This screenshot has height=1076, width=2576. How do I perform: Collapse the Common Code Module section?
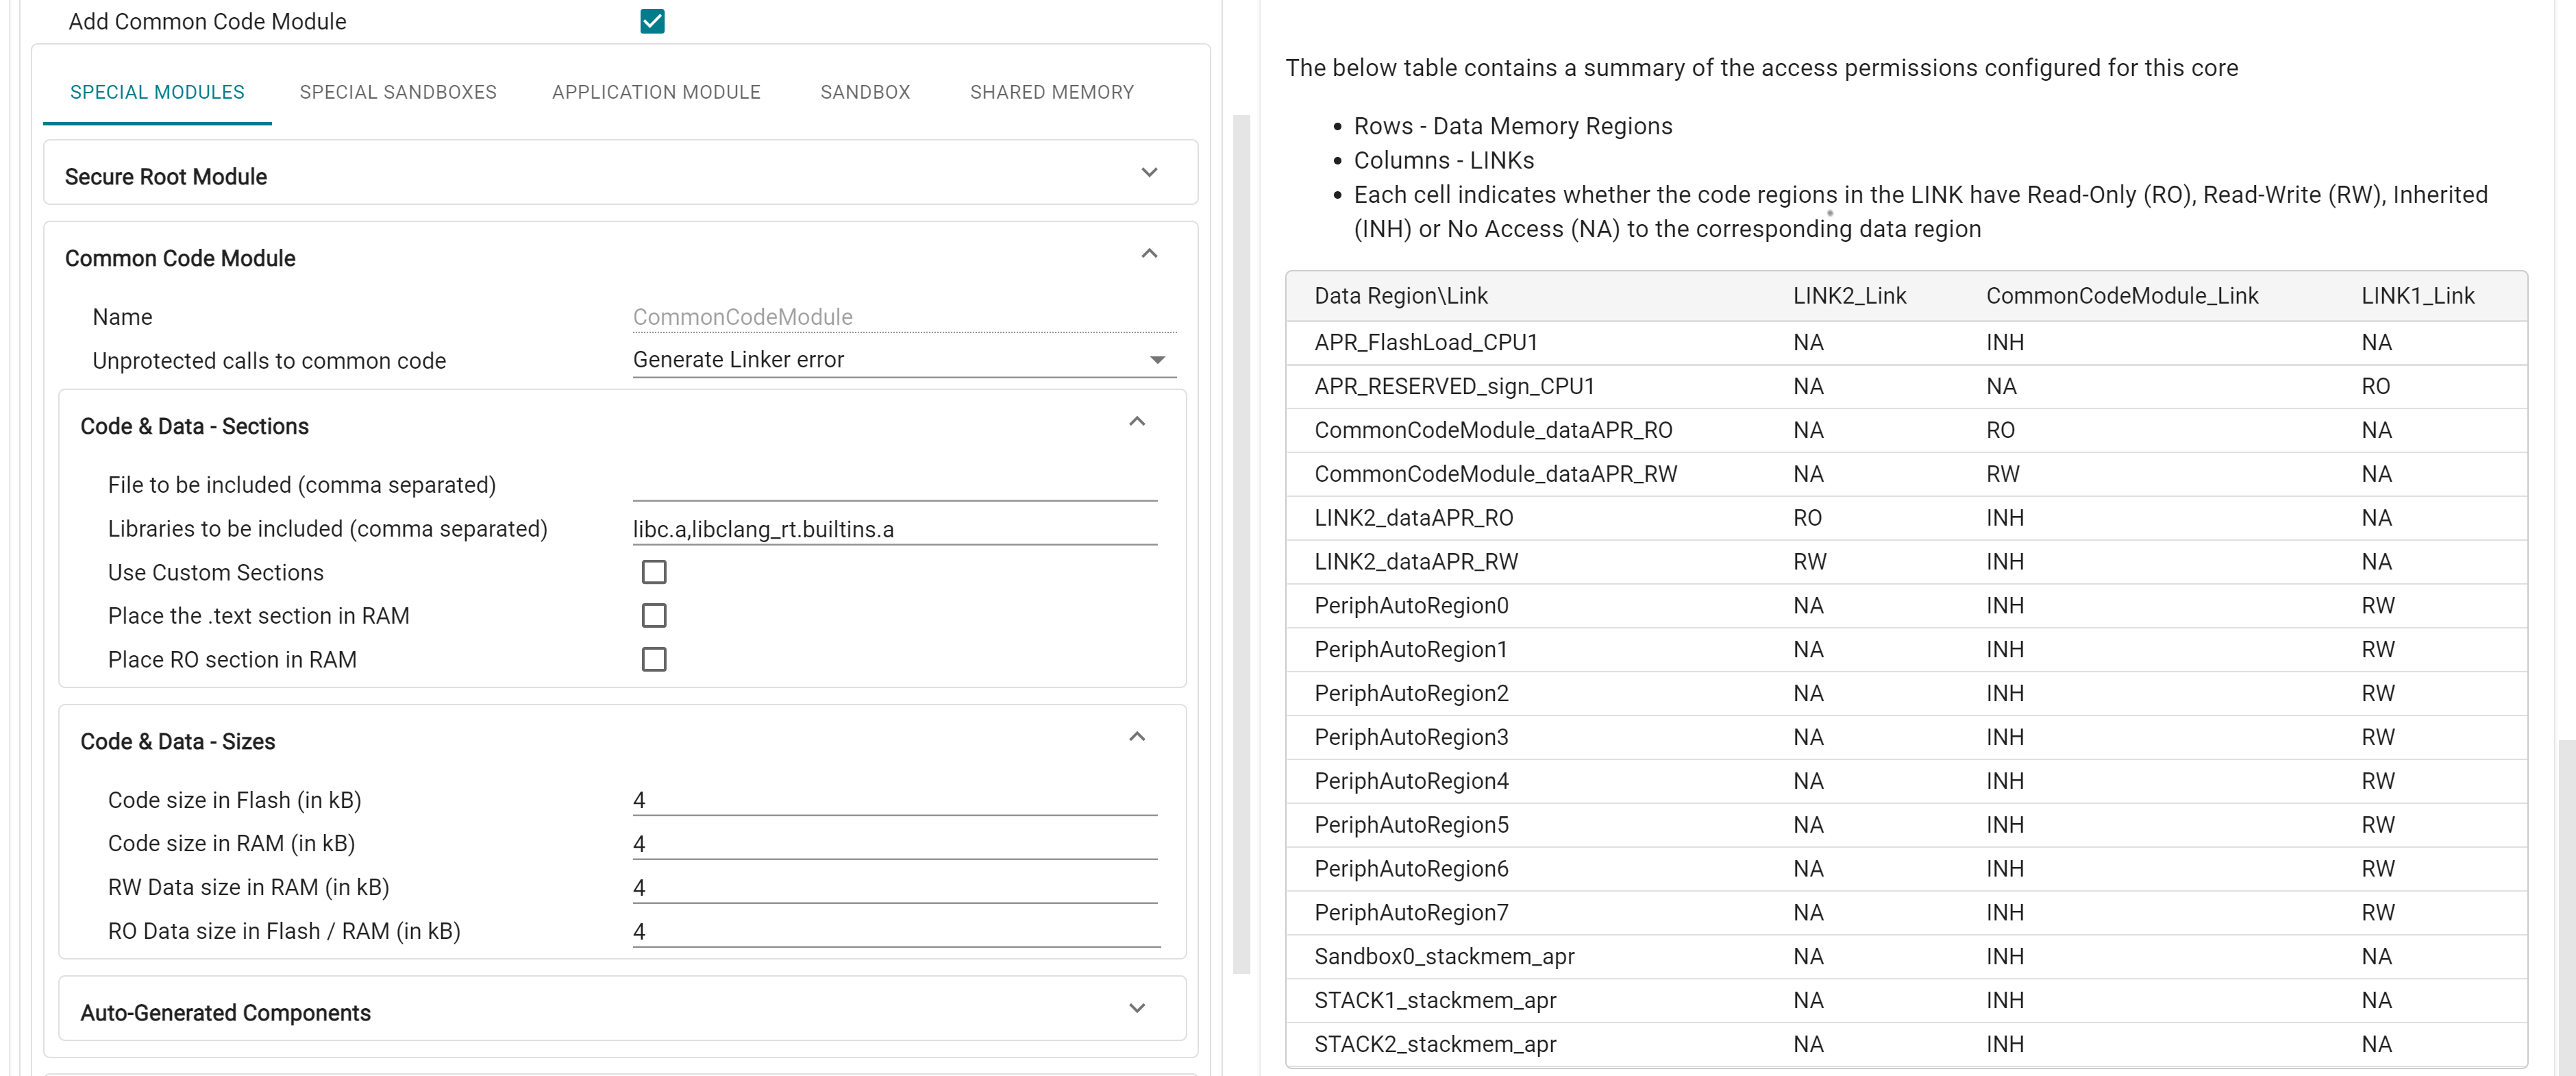coord(1149,253)
